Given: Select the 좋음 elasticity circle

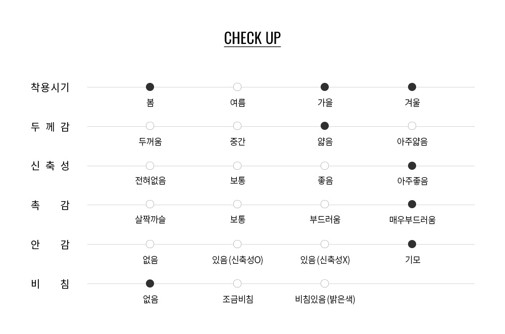Looking at the screenshot, I should click(x=325, y=166).
